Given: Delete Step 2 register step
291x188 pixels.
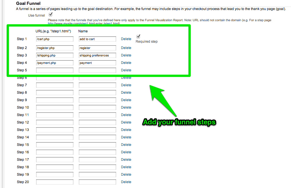Looking at the screenshot, I should (x=126, y=48).
